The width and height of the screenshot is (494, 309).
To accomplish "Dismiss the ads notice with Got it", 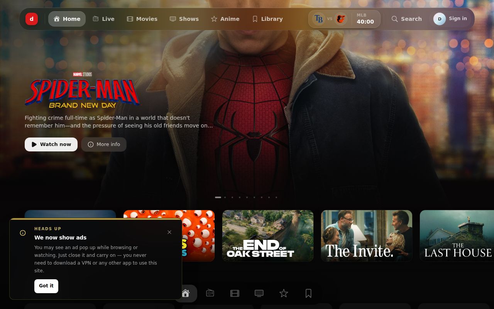I will [x=46, y=286].
